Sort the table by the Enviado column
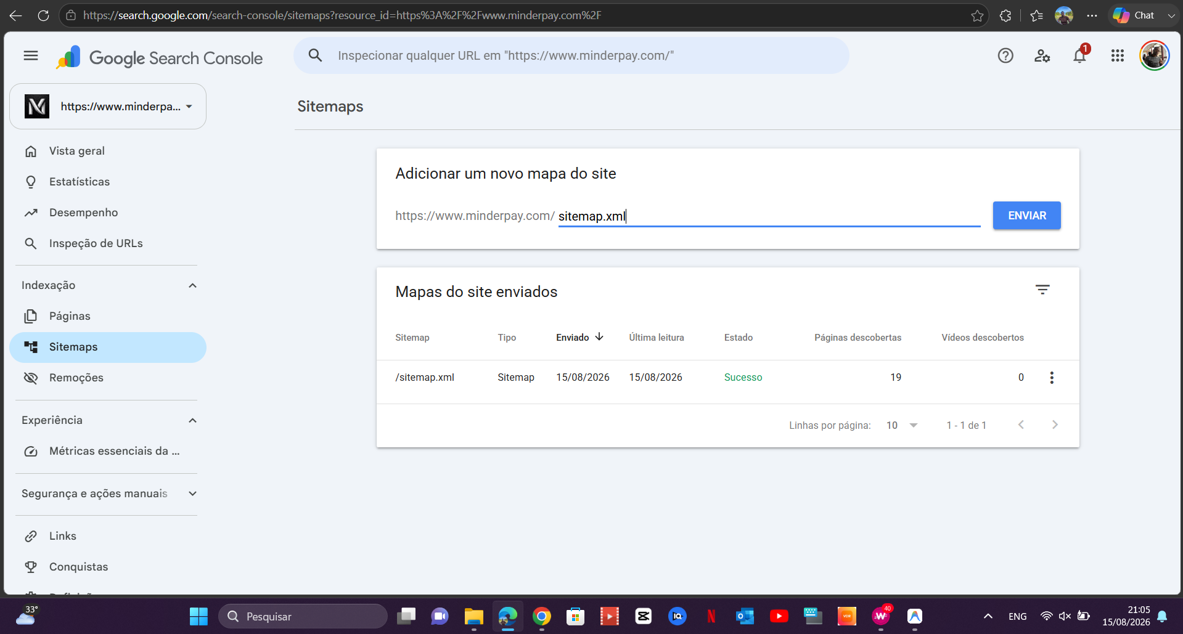This screenshot has height=634, width=1183. pyautogui.click(x=580, y=337)
